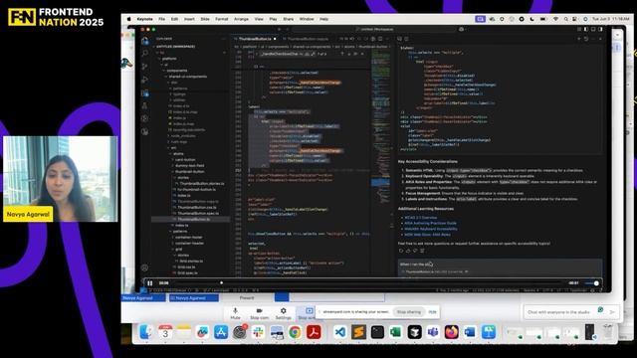Open the VS Code Run and Debug icon

click(x=145, y=80)
